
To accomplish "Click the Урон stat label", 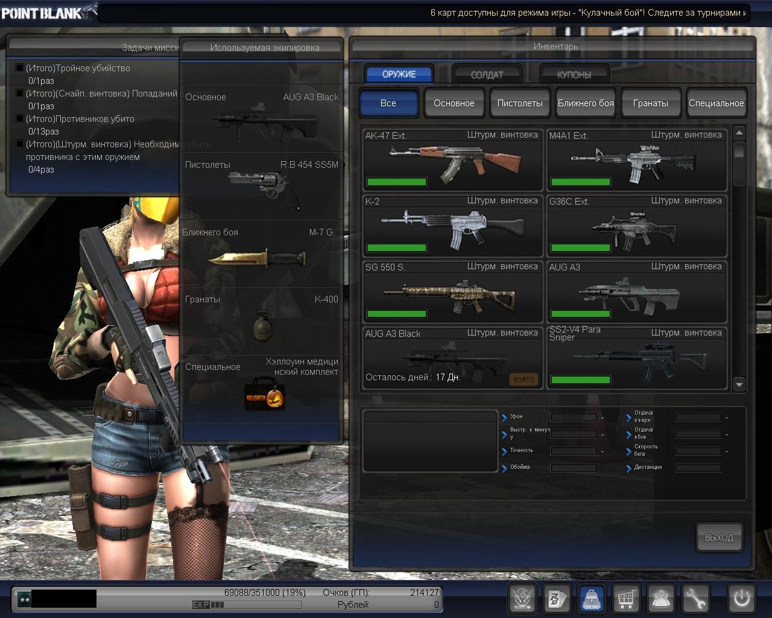I will pos(516,416).
